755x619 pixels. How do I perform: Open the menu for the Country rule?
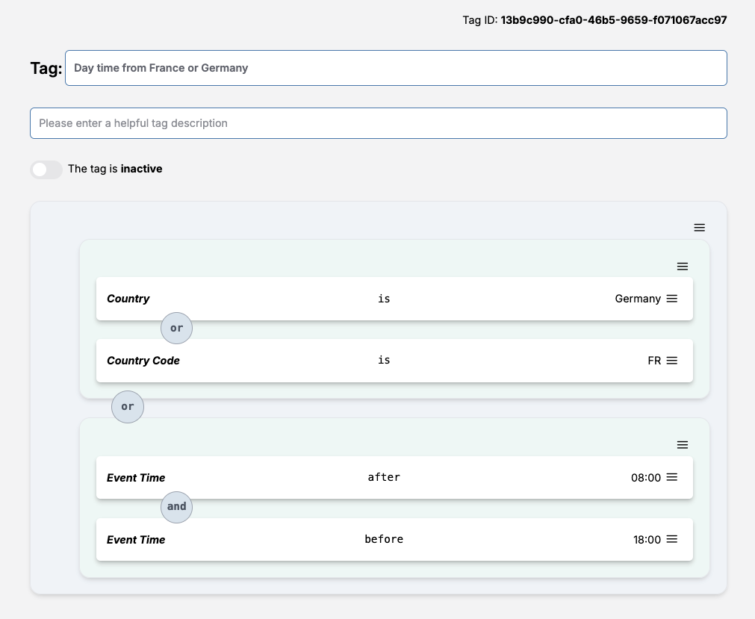pos(671,298)
